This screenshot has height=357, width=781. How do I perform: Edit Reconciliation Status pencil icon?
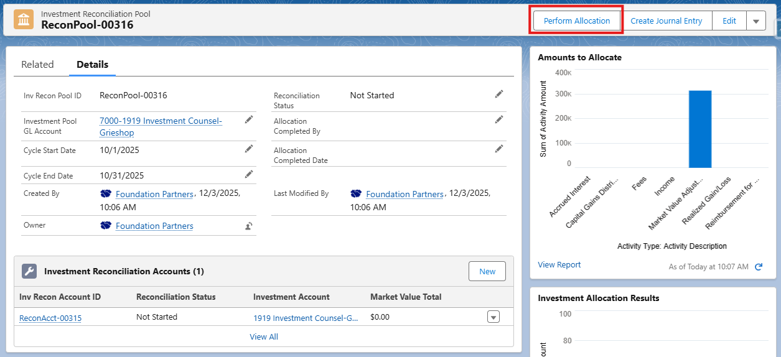click(x=498, y=94)
